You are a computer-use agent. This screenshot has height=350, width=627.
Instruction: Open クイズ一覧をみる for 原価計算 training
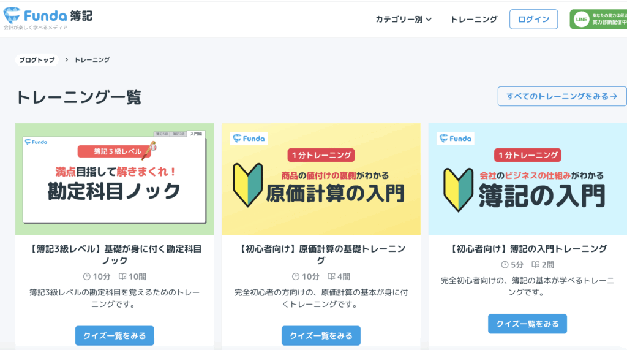(x=321, y=335)
